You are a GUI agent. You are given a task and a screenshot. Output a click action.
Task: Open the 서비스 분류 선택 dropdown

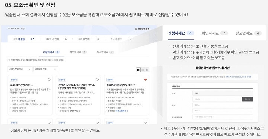(20, 69)
